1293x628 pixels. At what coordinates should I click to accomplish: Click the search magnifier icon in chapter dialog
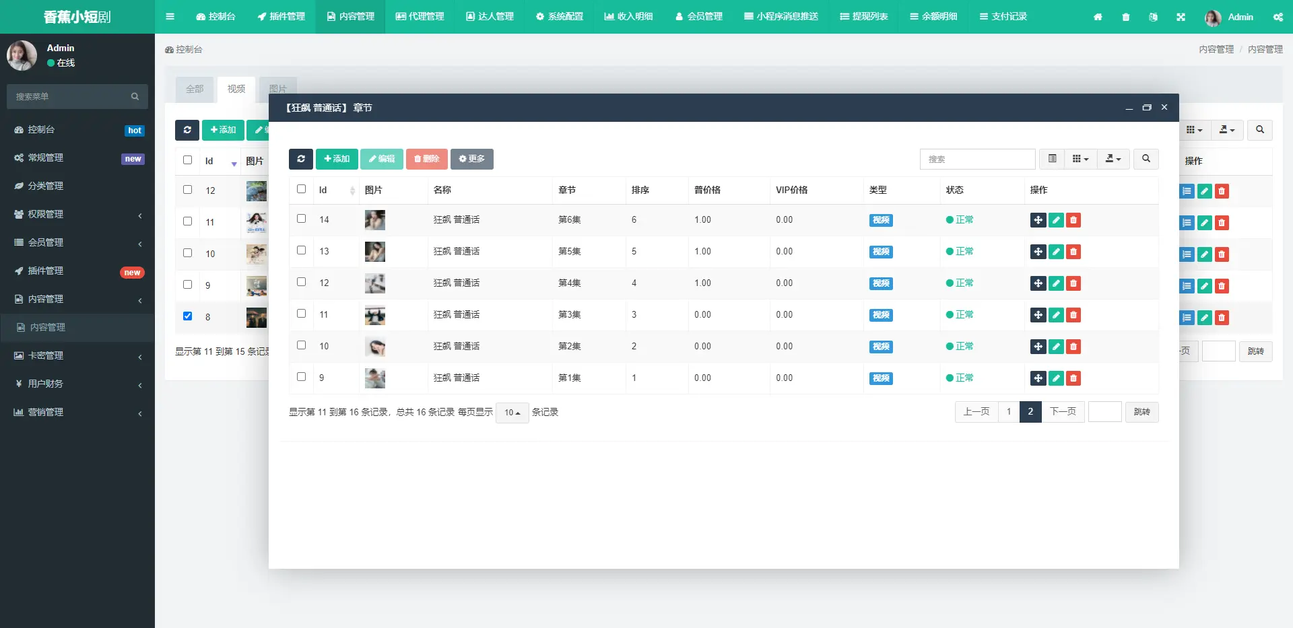1146,159
